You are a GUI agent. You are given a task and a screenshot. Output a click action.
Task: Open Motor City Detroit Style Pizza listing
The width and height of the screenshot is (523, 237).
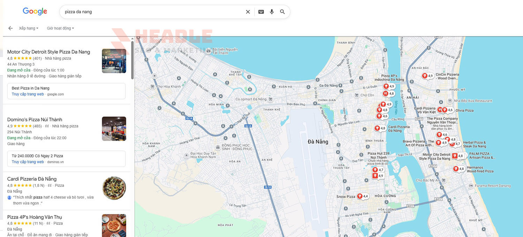click(48, 52)
